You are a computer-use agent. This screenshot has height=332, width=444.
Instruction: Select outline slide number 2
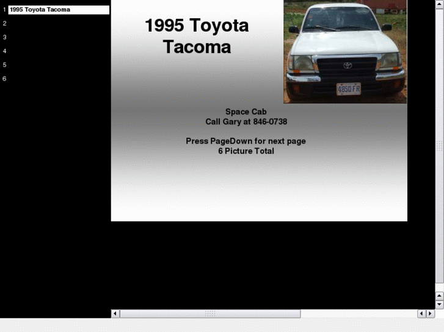[x=4, y=23]
